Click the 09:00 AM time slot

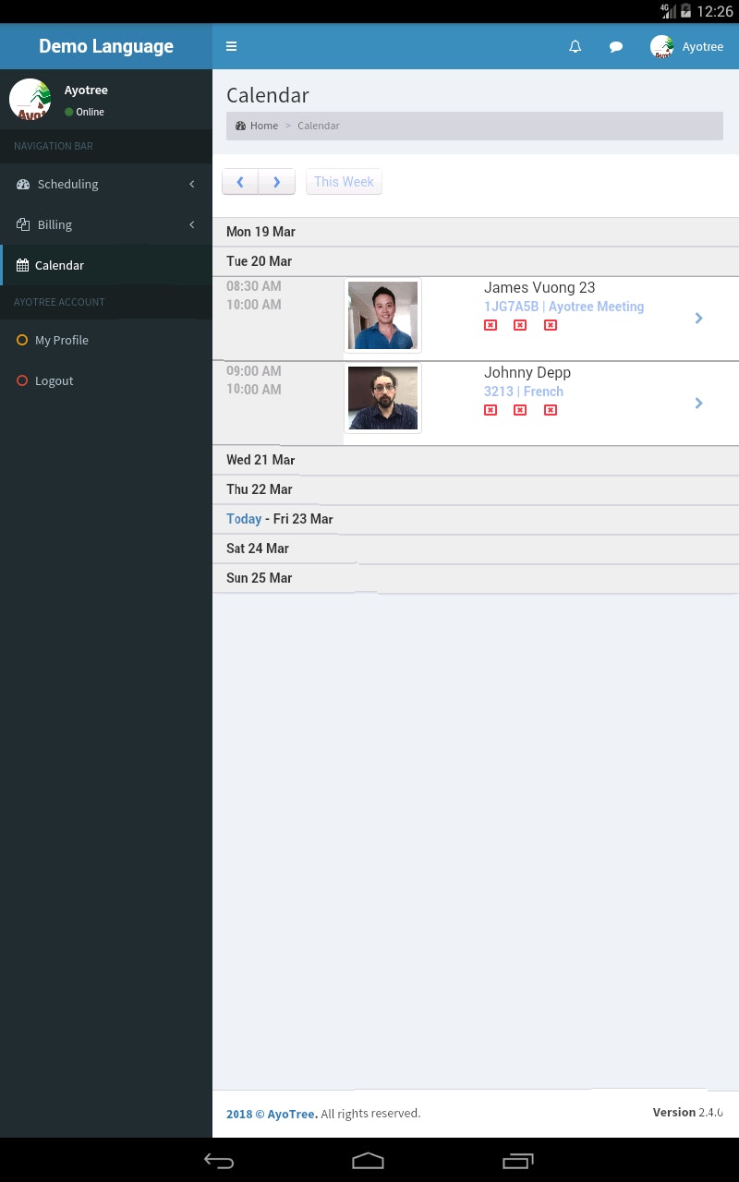(254, 371)
